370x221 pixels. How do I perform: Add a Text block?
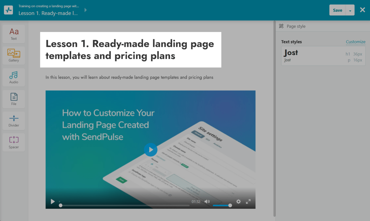click(14, 34)
